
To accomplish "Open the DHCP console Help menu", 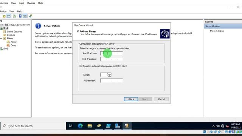I will (19, 11).
